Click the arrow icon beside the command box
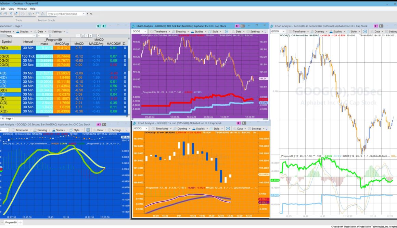This screenshot has height=228, width=397. click(x=87, y=14)
